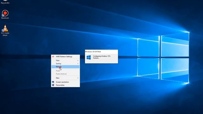Open AMD Radeon Settings from context menu
203x114 pixels.
(x=65, y=56)
